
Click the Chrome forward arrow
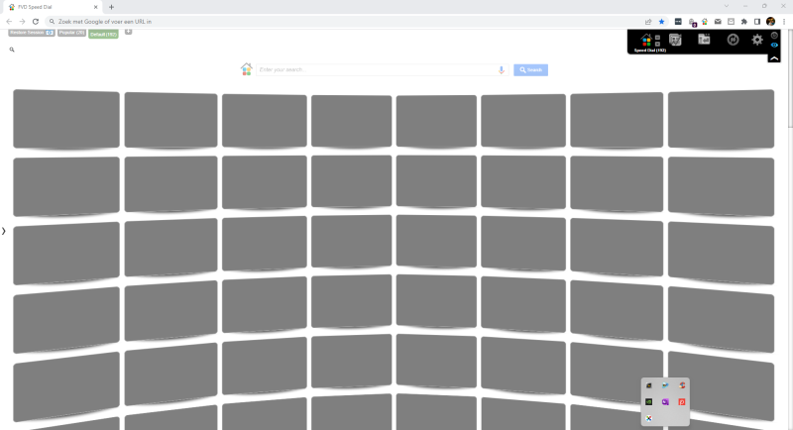click(22, 22)
